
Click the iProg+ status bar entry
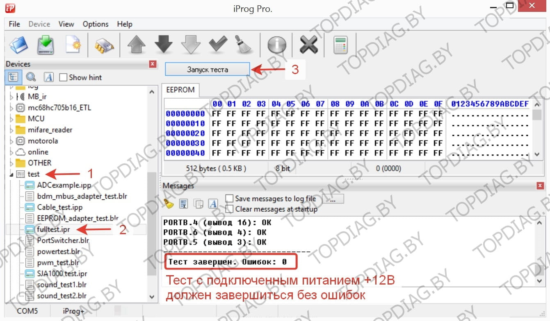point(74,311)
